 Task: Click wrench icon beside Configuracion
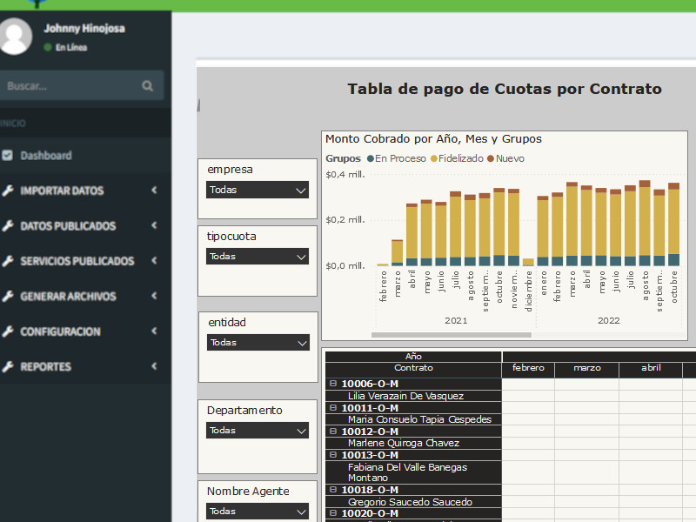[8, 331]
